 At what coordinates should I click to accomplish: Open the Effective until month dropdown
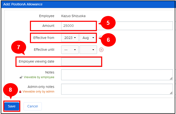coord(88,50)
